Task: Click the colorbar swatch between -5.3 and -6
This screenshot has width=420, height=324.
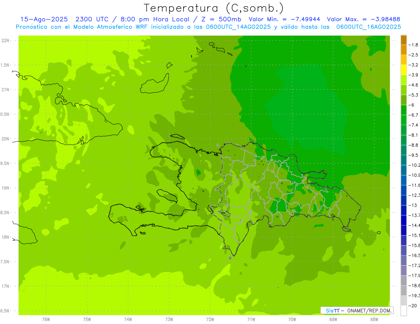Action: point(404,100)
